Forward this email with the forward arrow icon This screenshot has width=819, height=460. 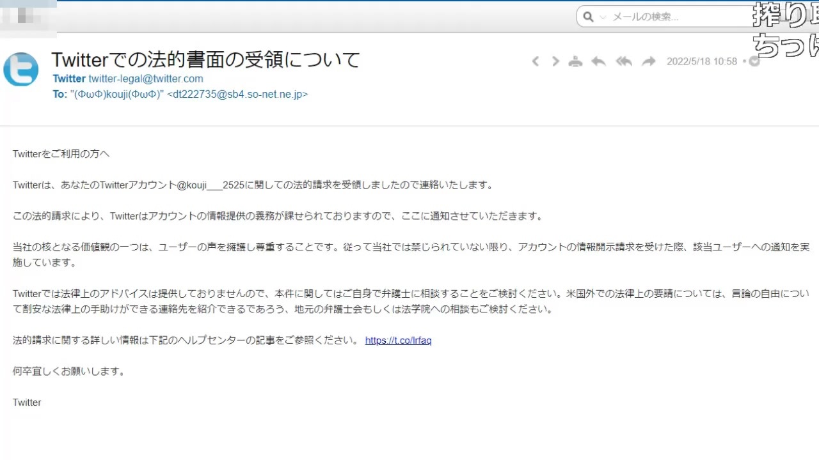point(649,61)
